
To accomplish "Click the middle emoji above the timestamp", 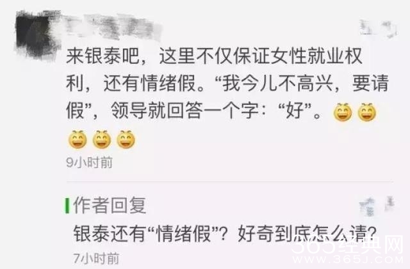I will click(102, 139).
